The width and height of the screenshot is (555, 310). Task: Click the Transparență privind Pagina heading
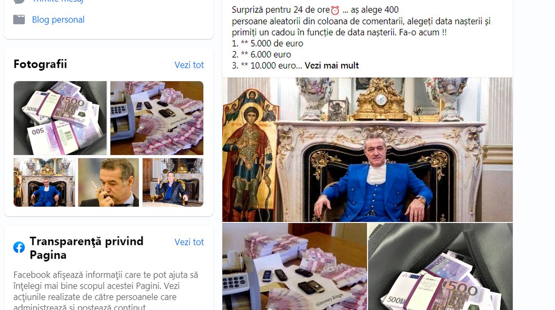tap(87, 248)
